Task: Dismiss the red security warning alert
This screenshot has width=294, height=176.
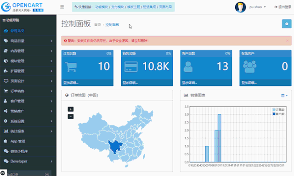Action: click(287, 40)
